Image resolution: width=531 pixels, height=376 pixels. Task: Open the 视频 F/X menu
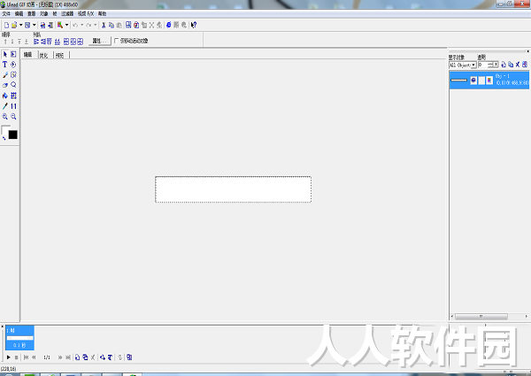tap(85, 14)
